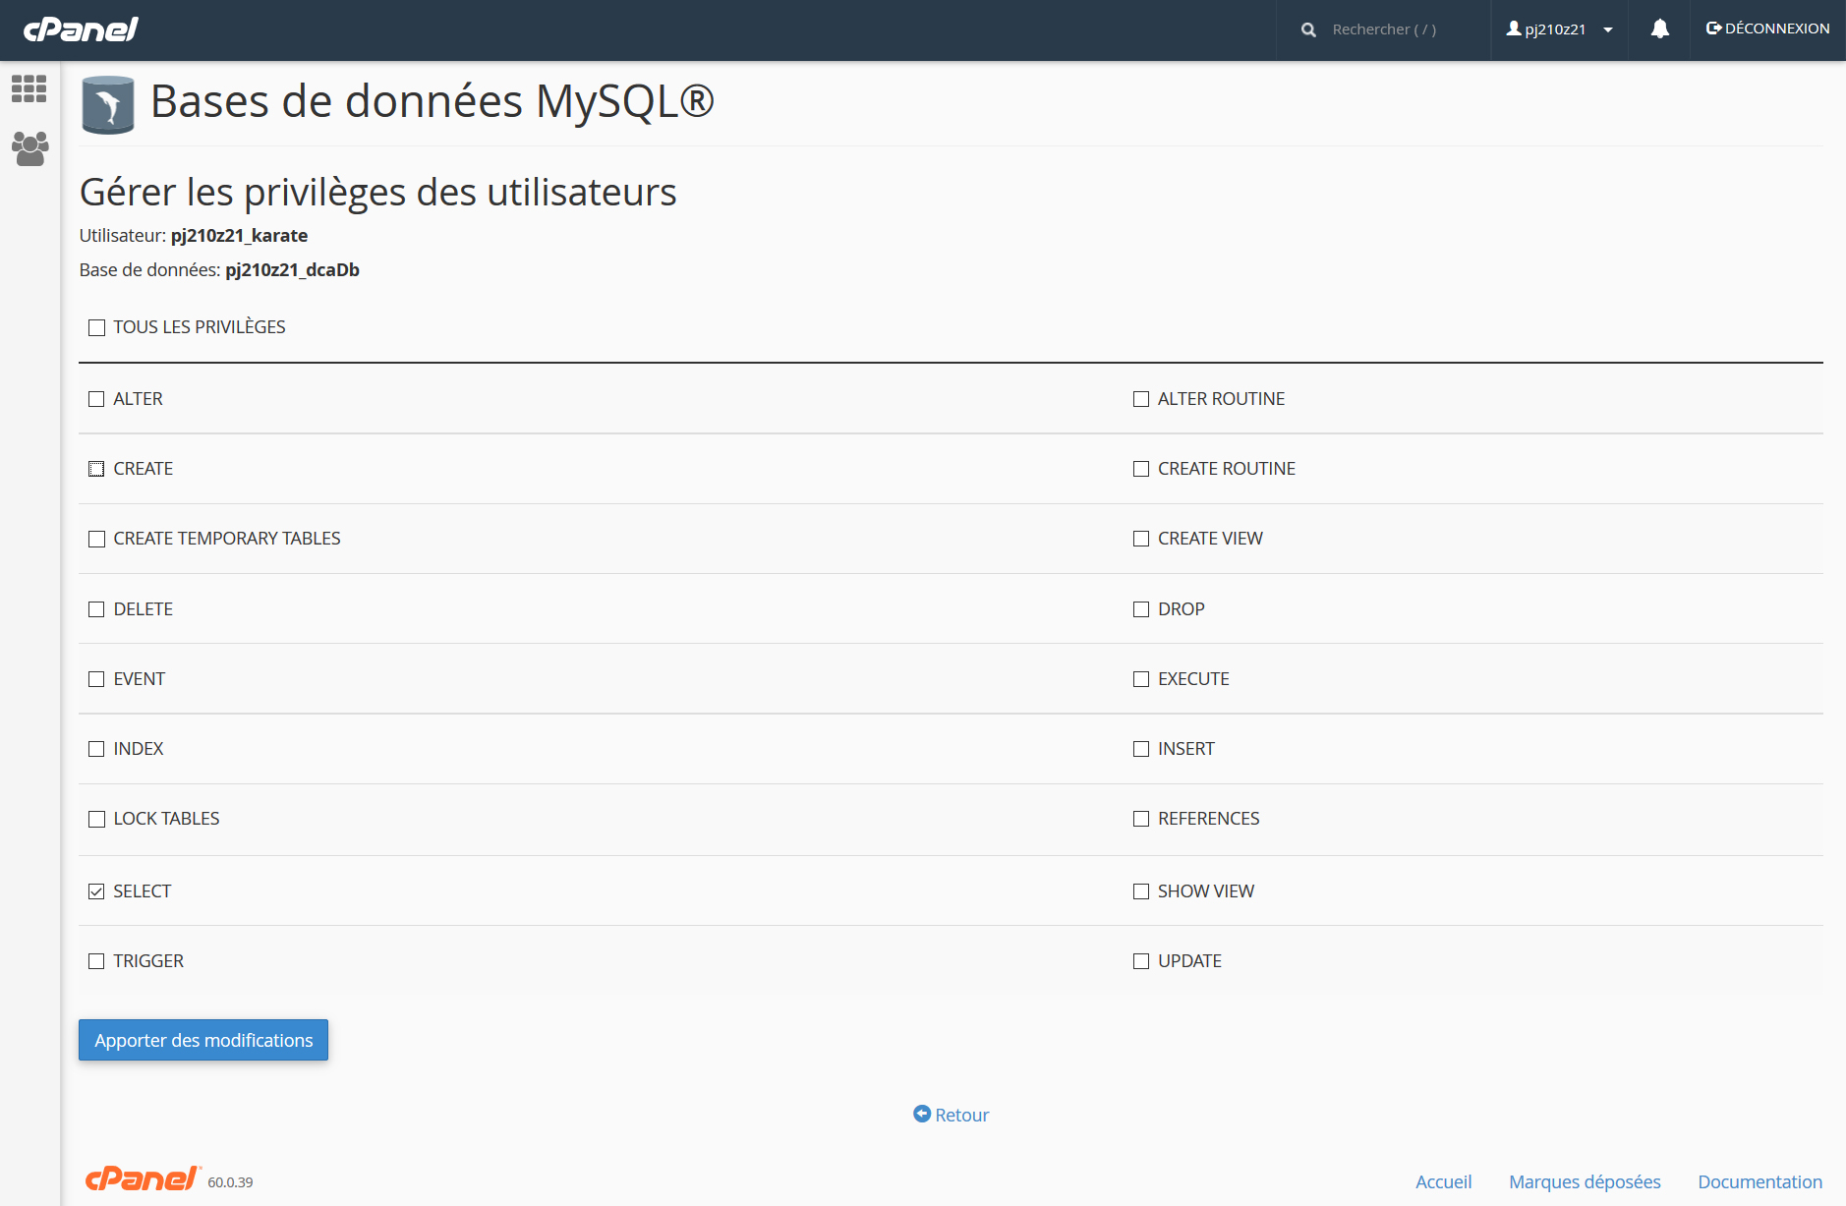Image resolution: width=1846 pixels, height=1206 pixels.
Task: Check LOCK TABLES privilege
Action: click(96, 819)
